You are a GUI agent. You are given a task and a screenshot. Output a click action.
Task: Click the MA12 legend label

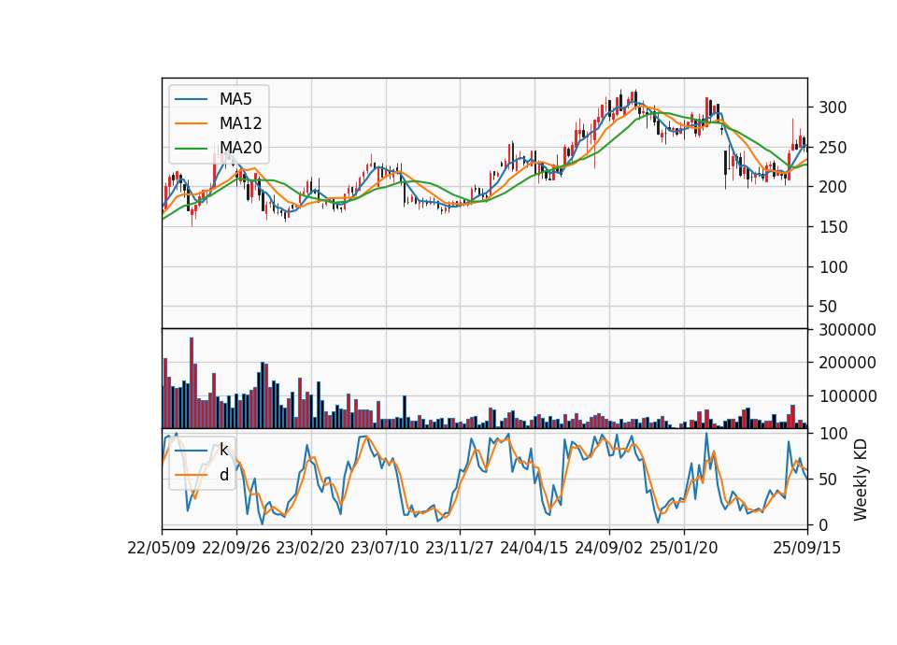click(x=240, y=123)
